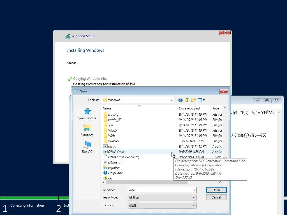This screenshot has height=215, width=287.
Task: Click DfsrAdmin date 9/6/2019 4:28 PM
Action: click(191, 151)
